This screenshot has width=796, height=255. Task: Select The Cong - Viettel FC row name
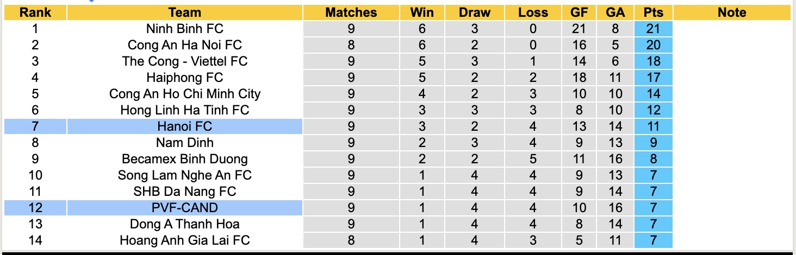[185, 61]
